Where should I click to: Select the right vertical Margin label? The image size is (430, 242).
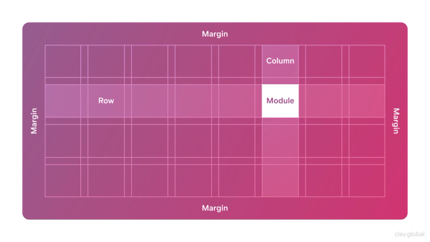point(396,121)
